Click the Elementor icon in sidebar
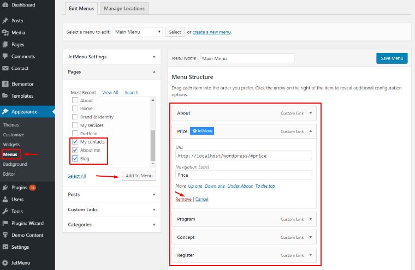 click(5, 85)
